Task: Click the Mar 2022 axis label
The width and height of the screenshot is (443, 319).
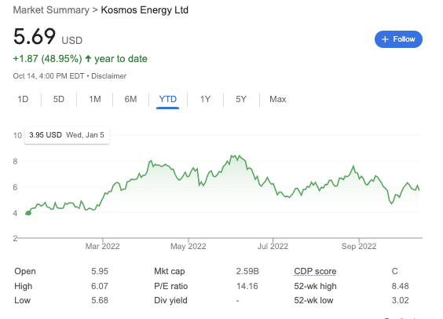Action: click(103, 247)
